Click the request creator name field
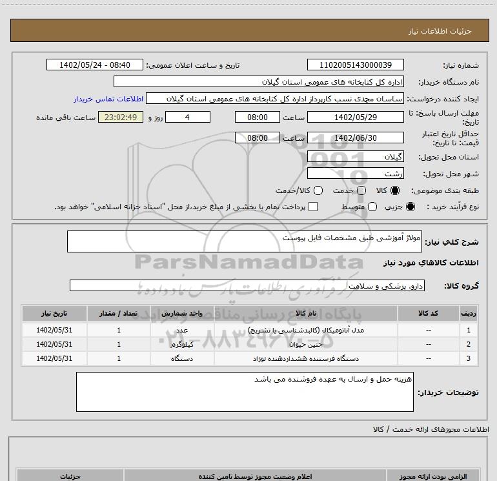497x481 pixels. pos(275,99)
